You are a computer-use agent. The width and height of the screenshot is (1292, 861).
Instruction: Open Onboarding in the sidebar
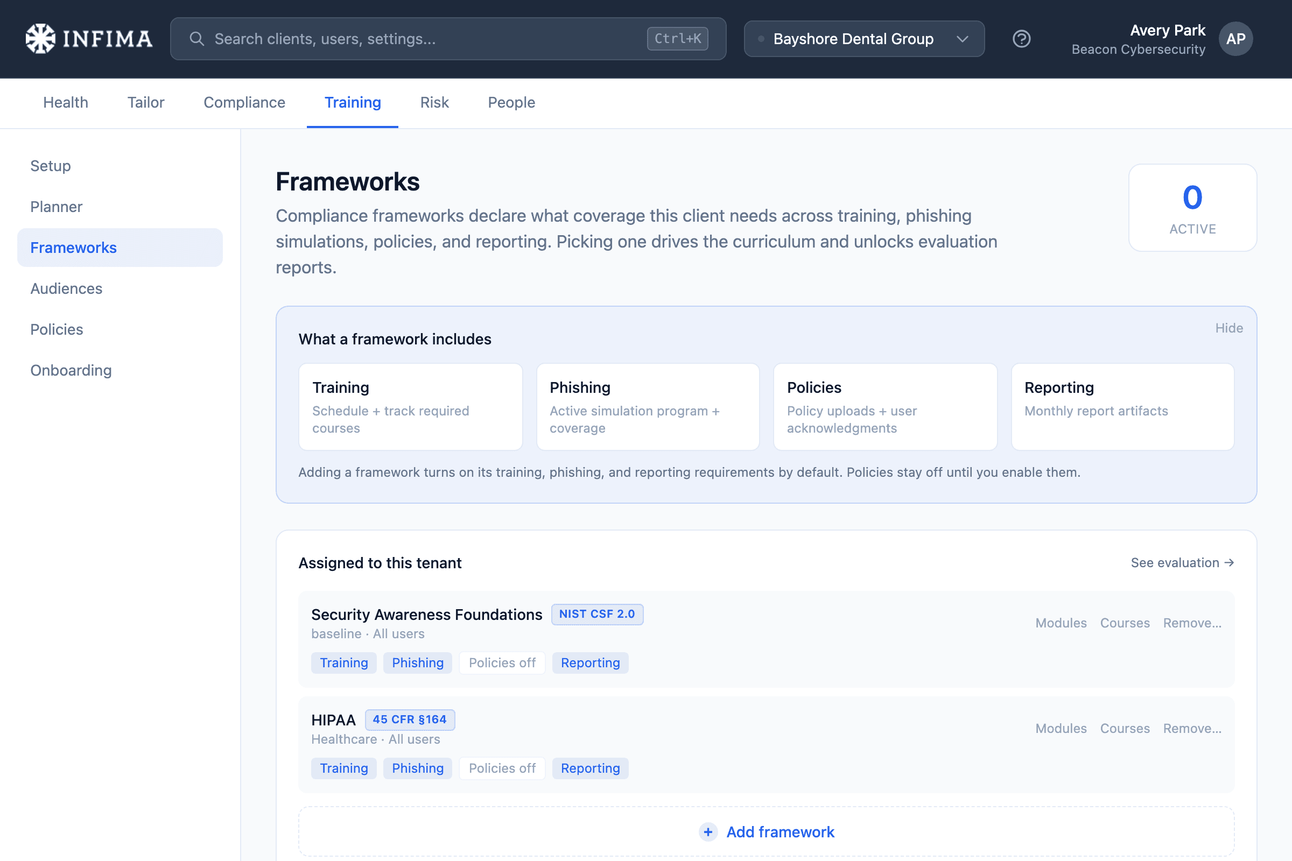click(120, 371)
